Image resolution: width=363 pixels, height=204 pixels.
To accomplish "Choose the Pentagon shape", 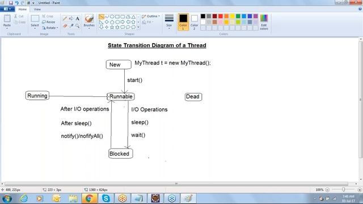I will (x=112, y=22).
